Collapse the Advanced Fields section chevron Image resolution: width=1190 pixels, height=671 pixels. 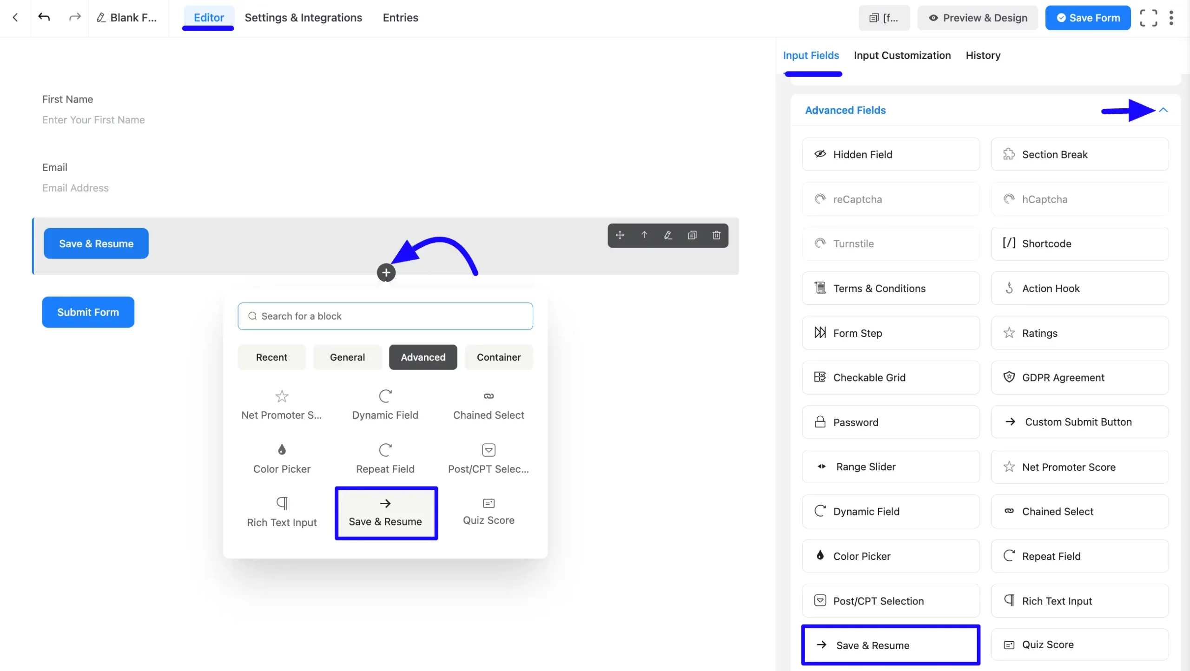pyautogui.click(x=1163, y=110)
